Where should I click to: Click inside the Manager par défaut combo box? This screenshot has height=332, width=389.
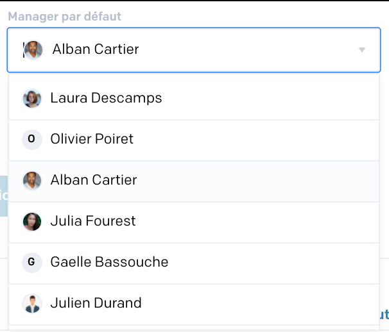click(194, 50)
